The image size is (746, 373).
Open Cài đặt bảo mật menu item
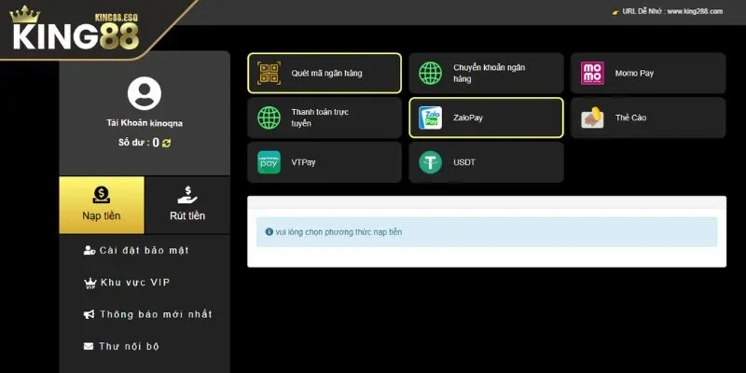coord(136,250)
